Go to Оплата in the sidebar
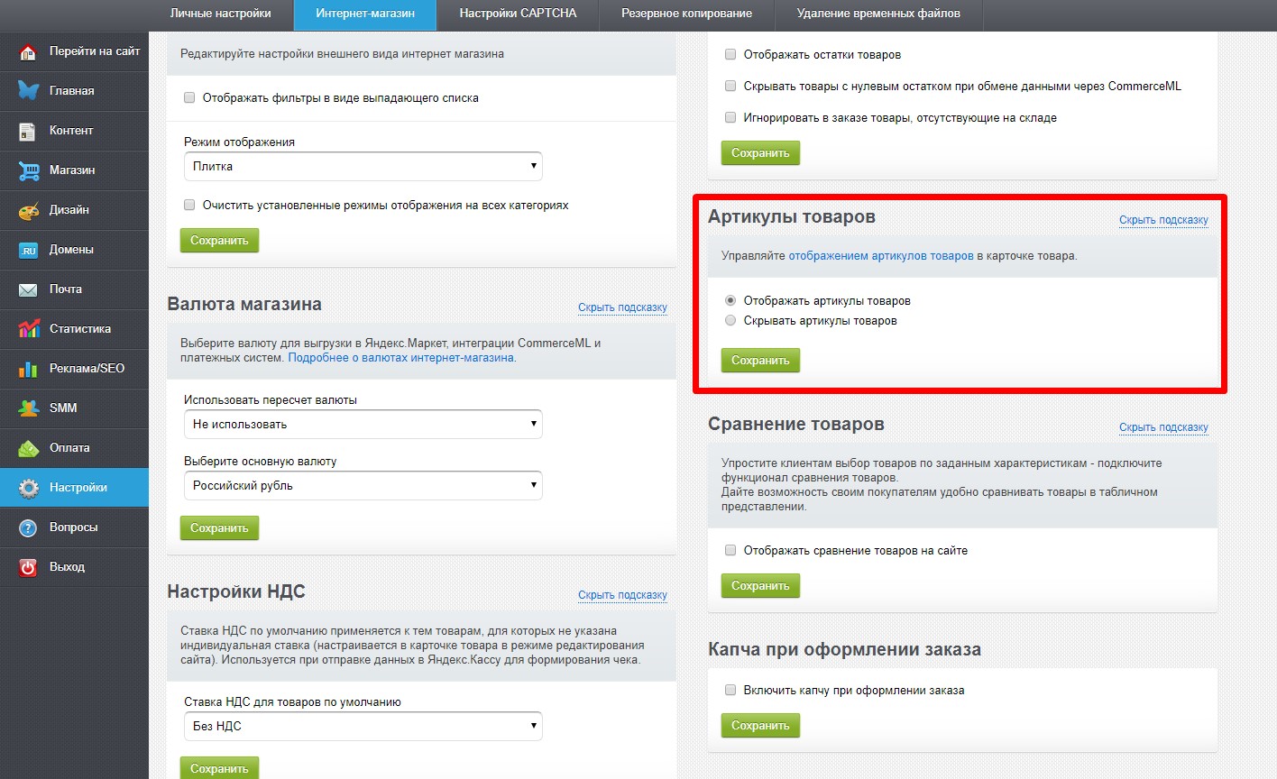 74,448
